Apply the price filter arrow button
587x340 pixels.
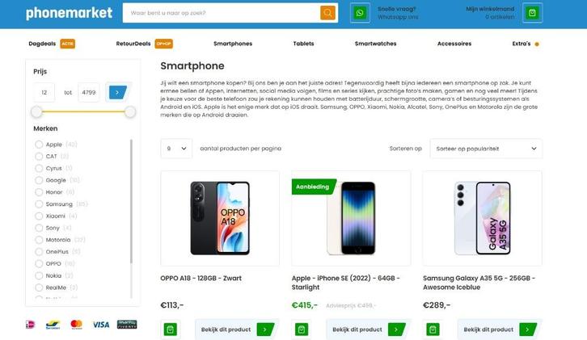[x=117, y=92]
